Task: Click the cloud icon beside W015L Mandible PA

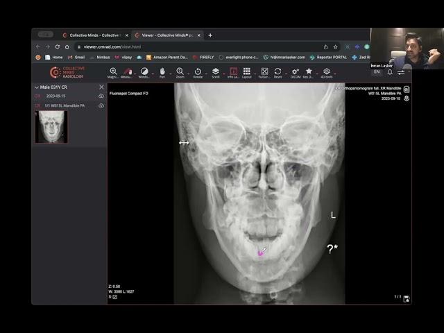Action: [101, 105]
